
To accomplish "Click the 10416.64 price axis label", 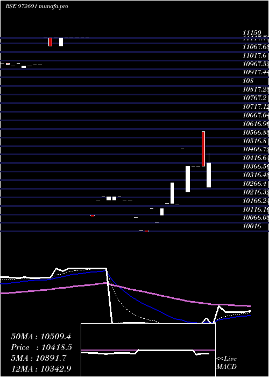I will click(256, 158).
